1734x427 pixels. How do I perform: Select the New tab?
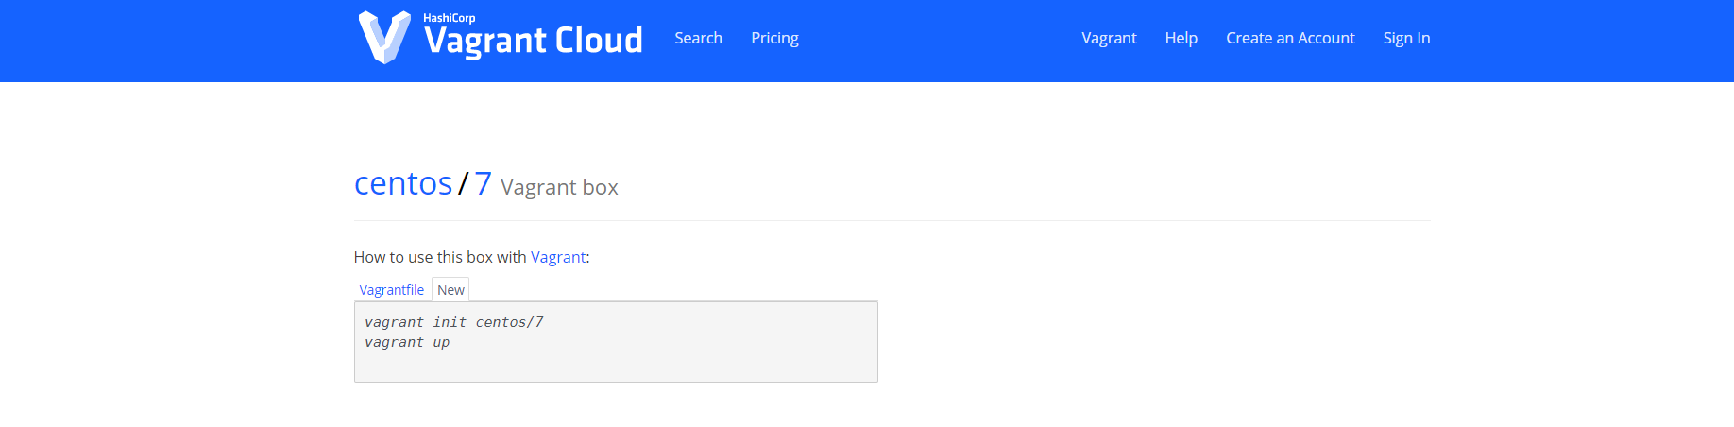click(x=450, y=290)
